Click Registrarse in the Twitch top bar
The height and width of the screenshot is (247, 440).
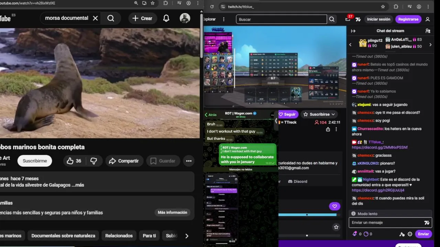coord(408,19)
